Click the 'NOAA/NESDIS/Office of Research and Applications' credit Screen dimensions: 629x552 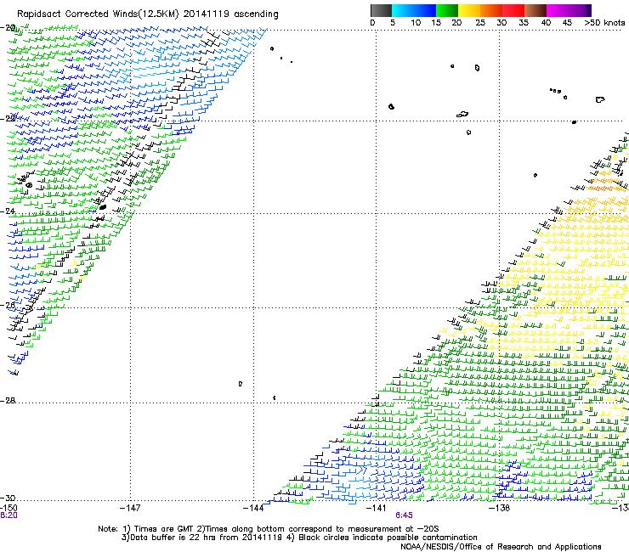(x=501, y=547)
